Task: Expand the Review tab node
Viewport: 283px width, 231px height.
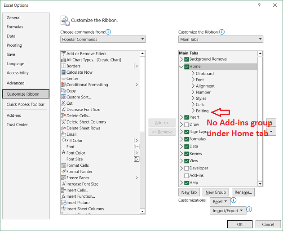Action: [181, 154]
